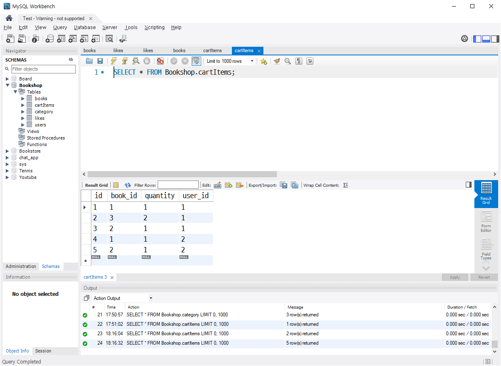The image size is (501, 366).
Task: Collapse the Tables folder
Action: [x=15, y=92]
